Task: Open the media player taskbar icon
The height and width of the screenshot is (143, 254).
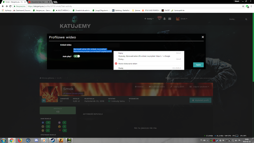Action: [x=44, y=140]
